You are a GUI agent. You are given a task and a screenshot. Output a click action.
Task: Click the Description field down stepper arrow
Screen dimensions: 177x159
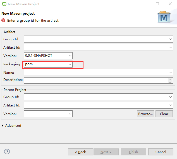coord(170,82)
